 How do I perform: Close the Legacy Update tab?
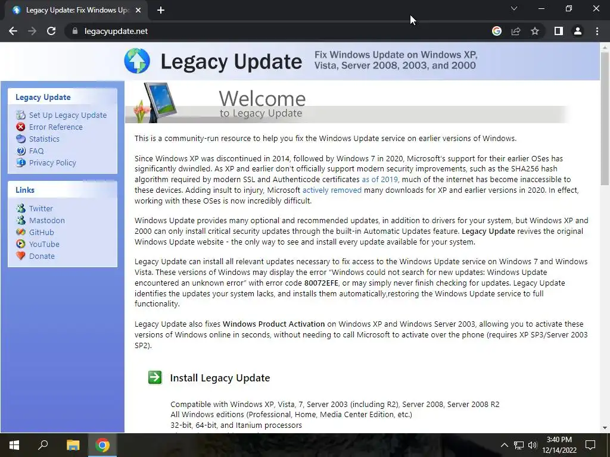click(x=138, y=10)
